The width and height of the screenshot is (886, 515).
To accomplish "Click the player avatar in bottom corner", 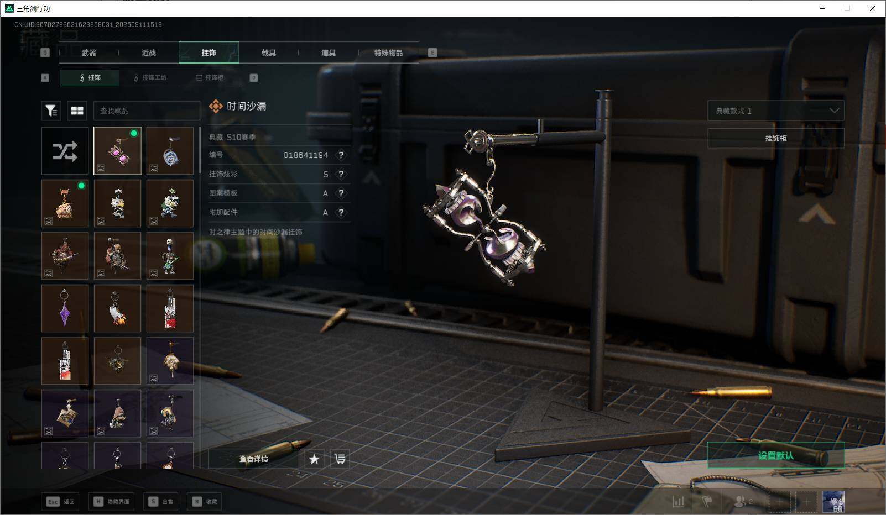I will click(x=833, y=501).
